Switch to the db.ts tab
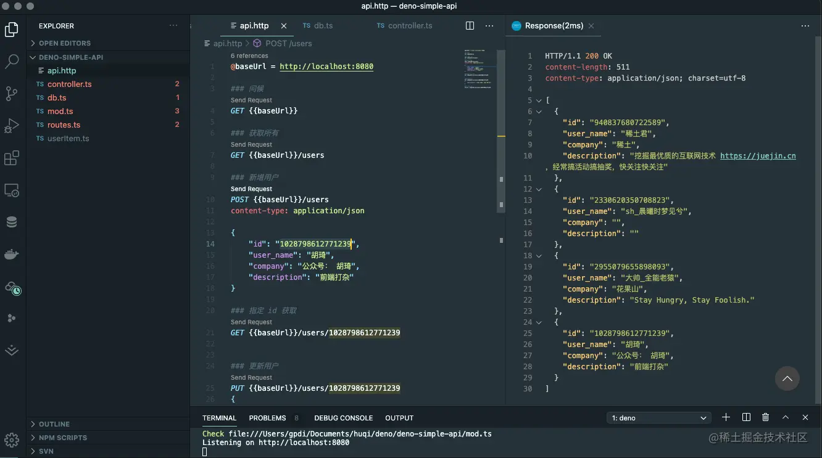822x458 pixels. tap(323, 25)
